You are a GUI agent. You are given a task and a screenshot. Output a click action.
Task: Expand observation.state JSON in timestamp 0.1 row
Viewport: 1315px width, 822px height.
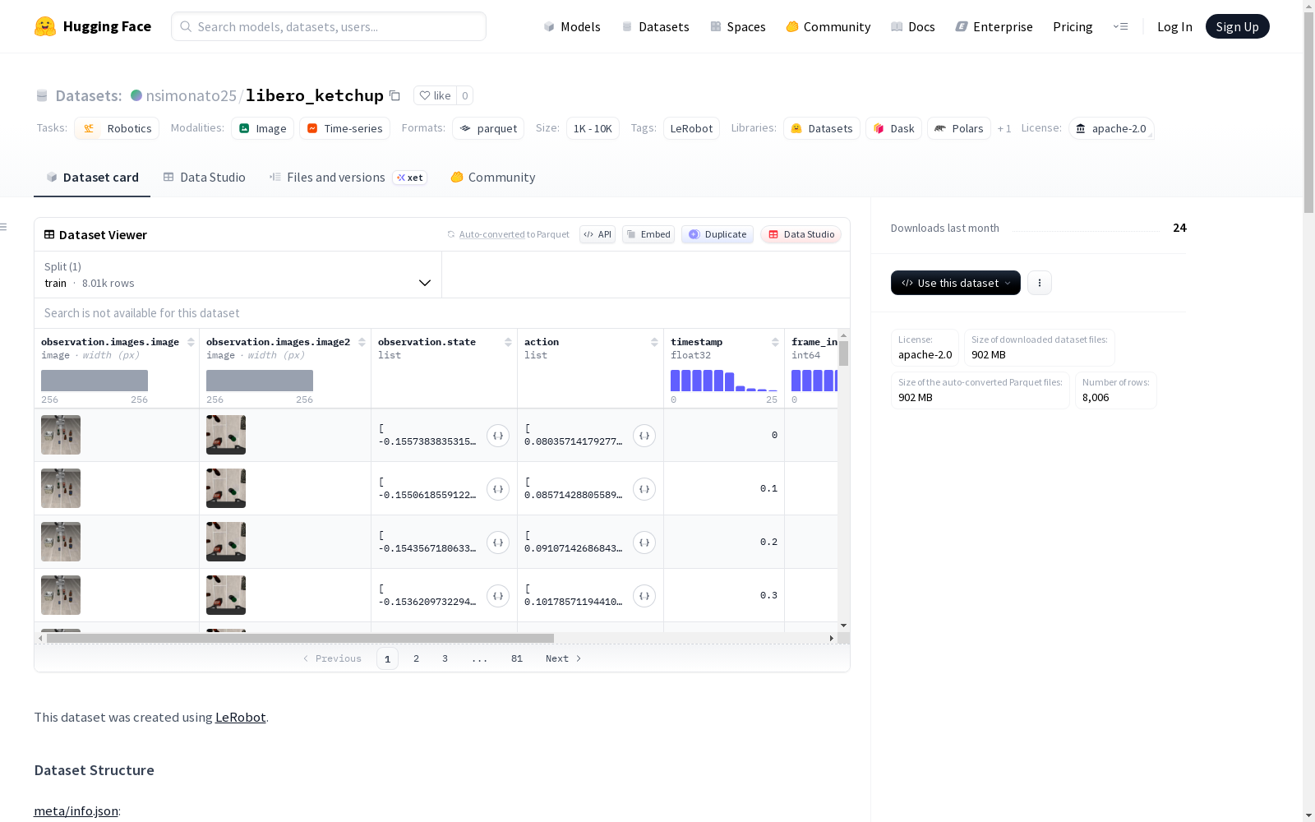click(498, 489)
